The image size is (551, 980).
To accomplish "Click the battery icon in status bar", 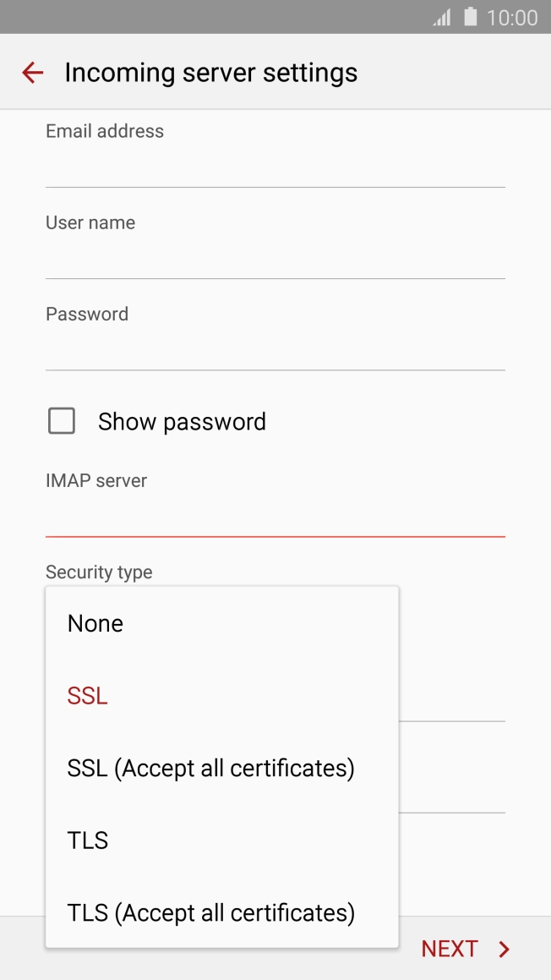I will click(x=470, y=17).
